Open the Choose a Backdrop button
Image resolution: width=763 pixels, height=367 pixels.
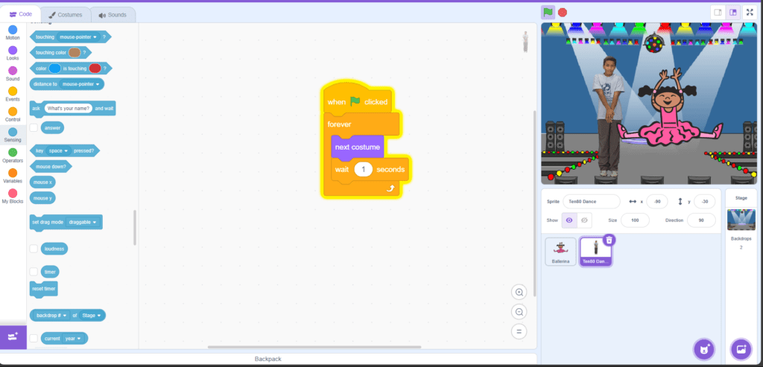tap(741, 348)
